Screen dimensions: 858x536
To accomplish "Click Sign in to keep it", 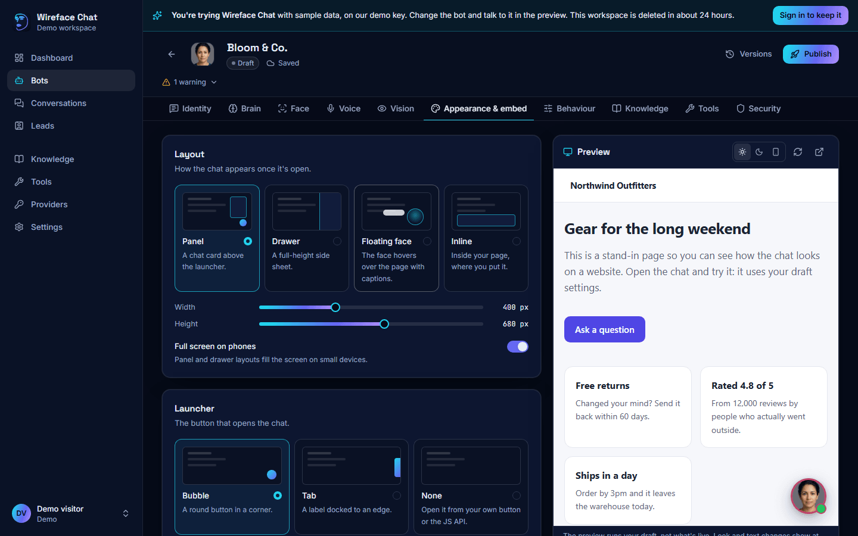I will tap(810, 15).
